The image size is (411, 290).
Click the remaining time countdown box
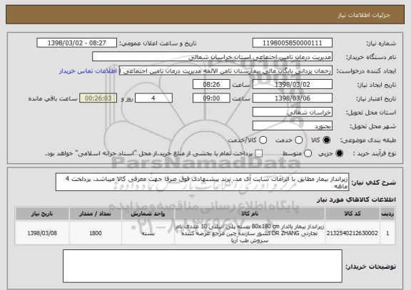[98, 98]
